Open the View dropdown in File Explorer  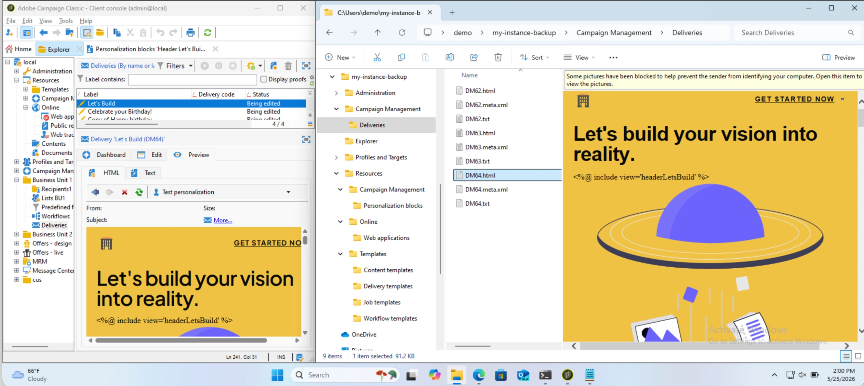(579, 58)
